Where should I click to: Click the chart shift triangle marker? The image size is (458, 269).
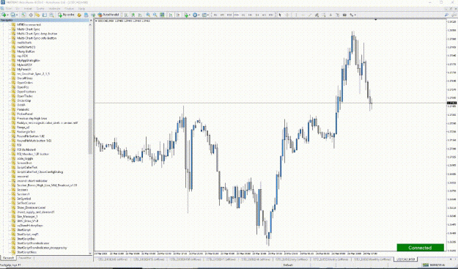(x=376, y=20)
